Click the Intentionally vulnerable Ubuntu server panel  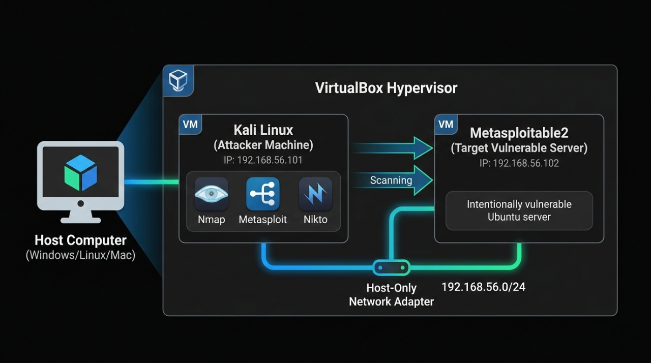coord(519,210)
